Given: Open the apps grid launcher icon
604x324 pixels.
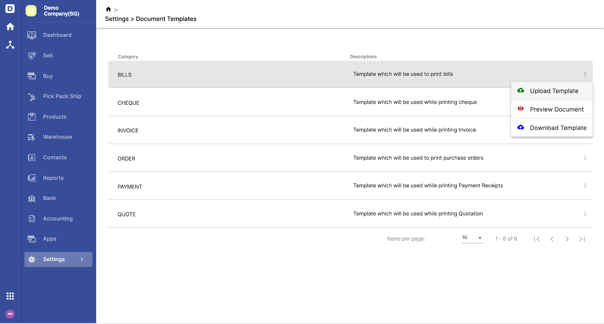Looking at the screenshot, I should [x=10, y=296].
